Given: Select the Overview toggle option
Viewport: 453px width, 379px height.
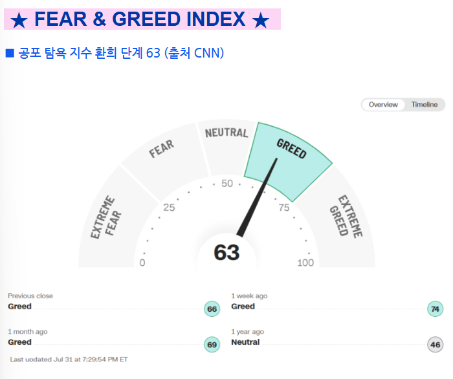Looking at the screenshot, I should pyautogui.click(x=383, y=105).
